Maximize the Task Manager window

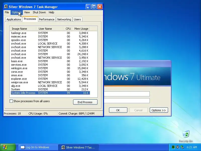pos(94,7)
